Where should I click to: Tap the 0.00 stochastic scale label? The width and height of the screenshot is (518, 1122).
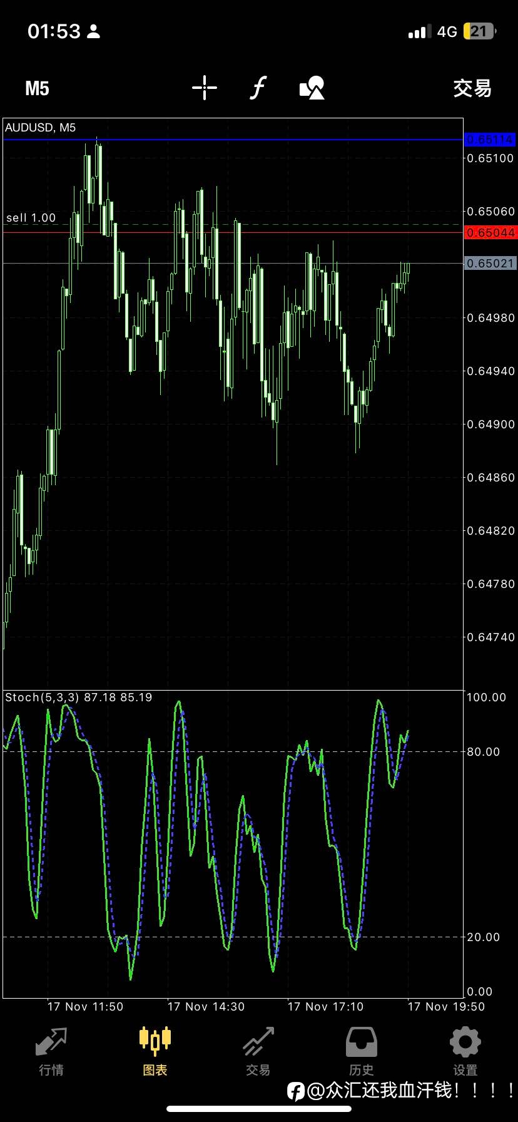click(x=480, y=992)
